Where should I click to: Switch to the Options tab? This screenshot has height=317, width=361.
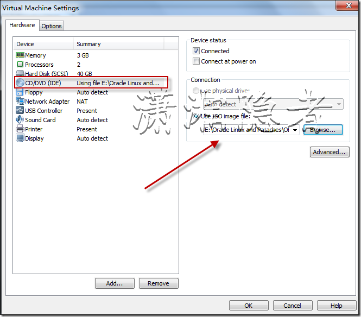pyautogui.click(x=52, y=26)
